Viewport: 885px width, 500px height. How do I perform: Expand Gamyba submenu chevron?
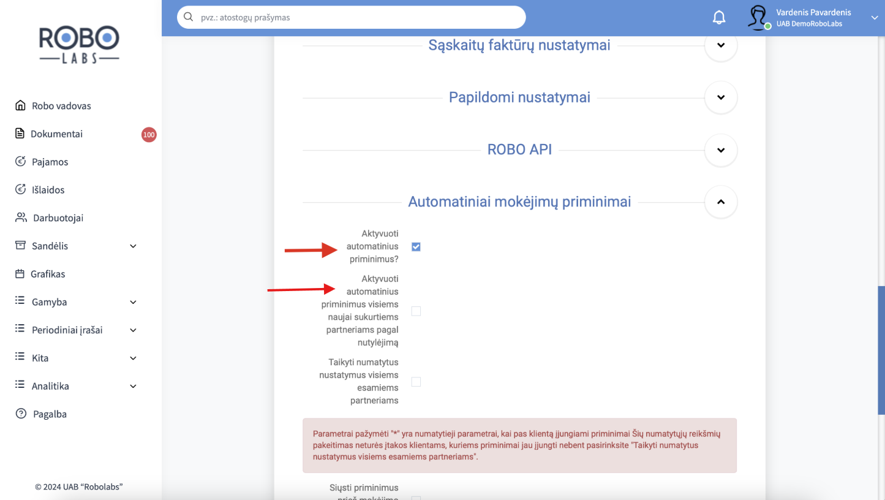point(134,302)
